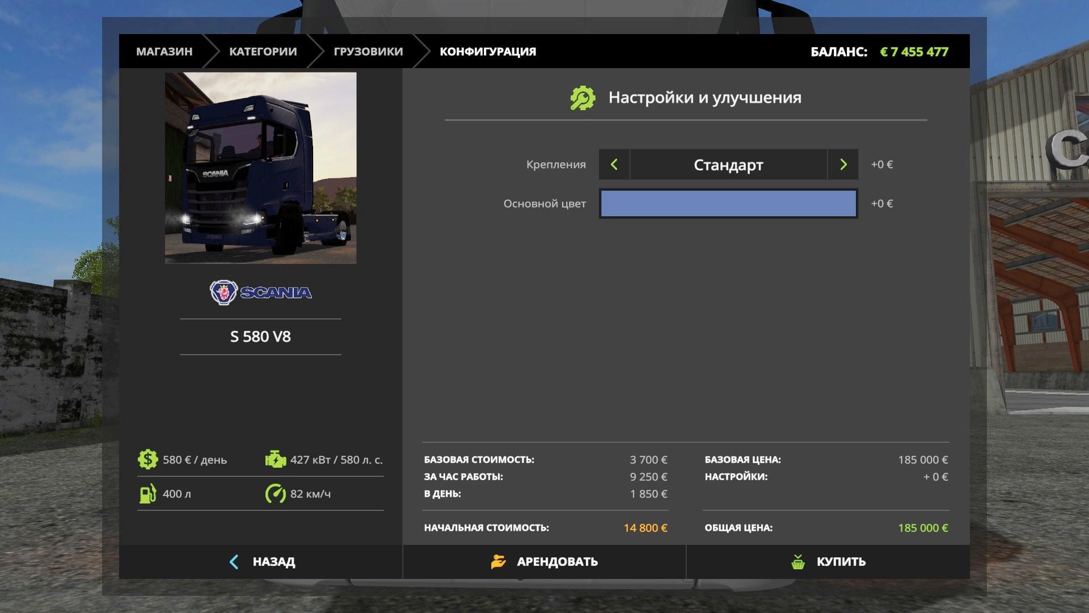Viewport: 1089px width, 613px height.
Task: Select next attachment option with right arrow
Action: click(843, 165)
